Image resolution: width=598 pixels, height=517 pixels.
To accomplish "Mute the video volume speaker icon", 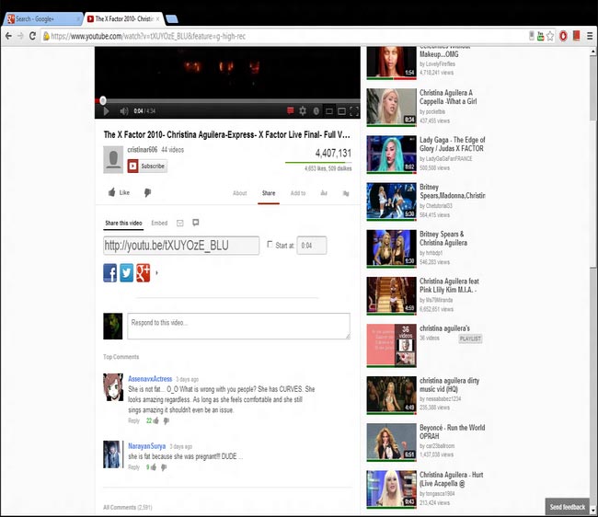I will 124,111.
